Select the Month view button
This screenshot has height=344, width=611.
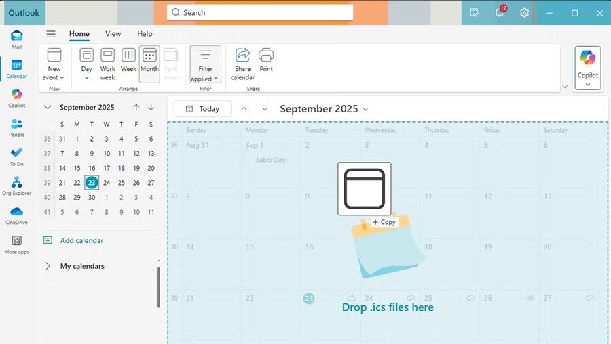(149, 64)
